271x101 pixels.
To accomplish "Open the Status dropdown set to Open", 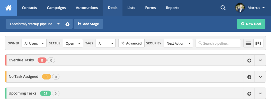I will click(73, 43).
